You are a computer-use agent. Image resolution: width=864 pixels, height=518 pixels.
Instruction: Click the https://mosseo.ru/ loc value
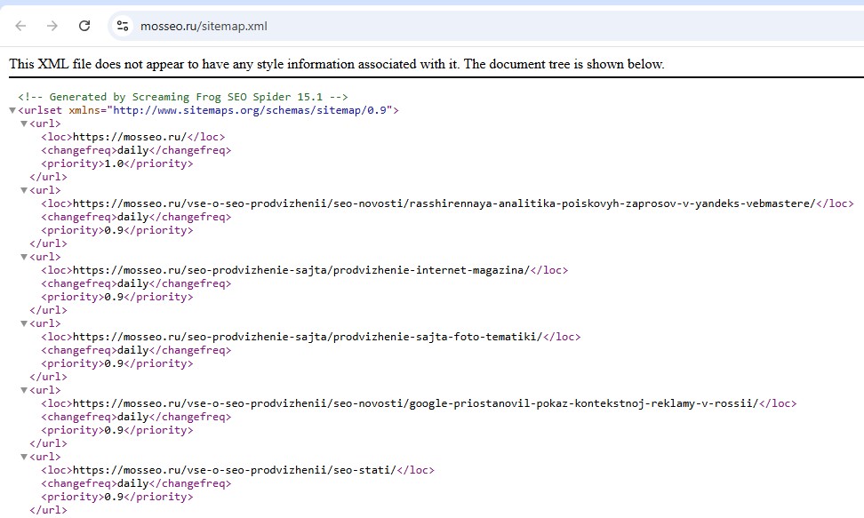(x=130, y=137)
